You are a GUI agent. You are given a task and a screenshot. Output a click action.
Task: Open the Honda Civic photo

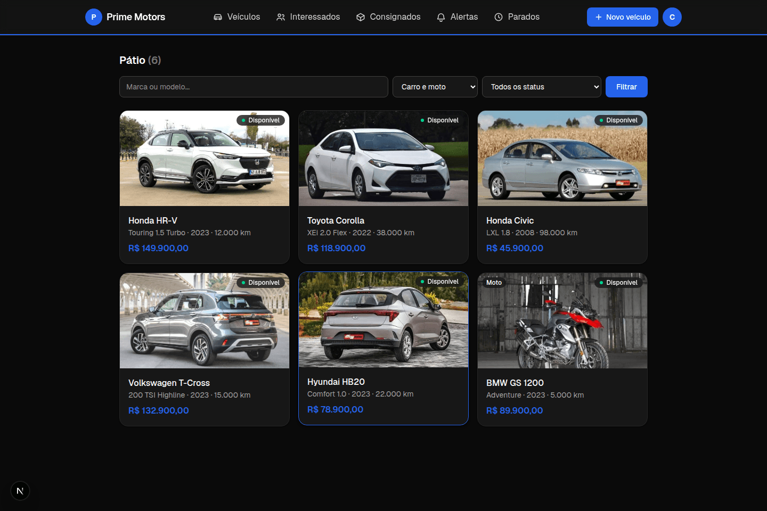click(x=562, y=158)
